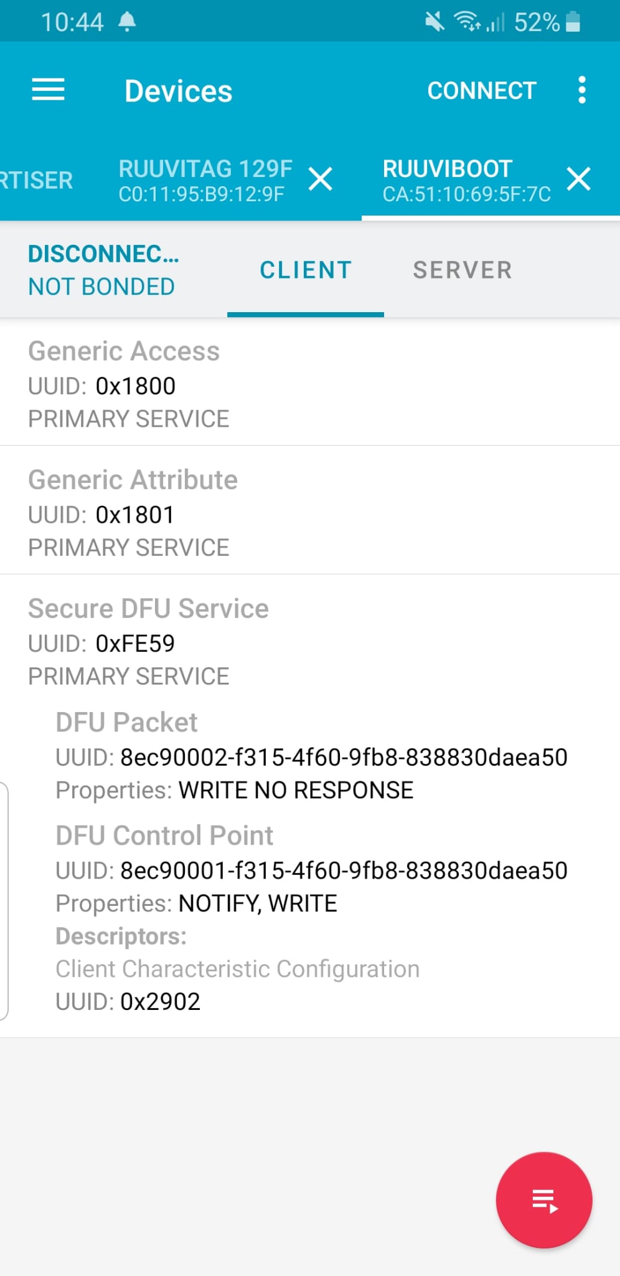Tap the muted sound status icon
The height and width of the screenshot is (1276, 620).
click(x=434, y=22)
